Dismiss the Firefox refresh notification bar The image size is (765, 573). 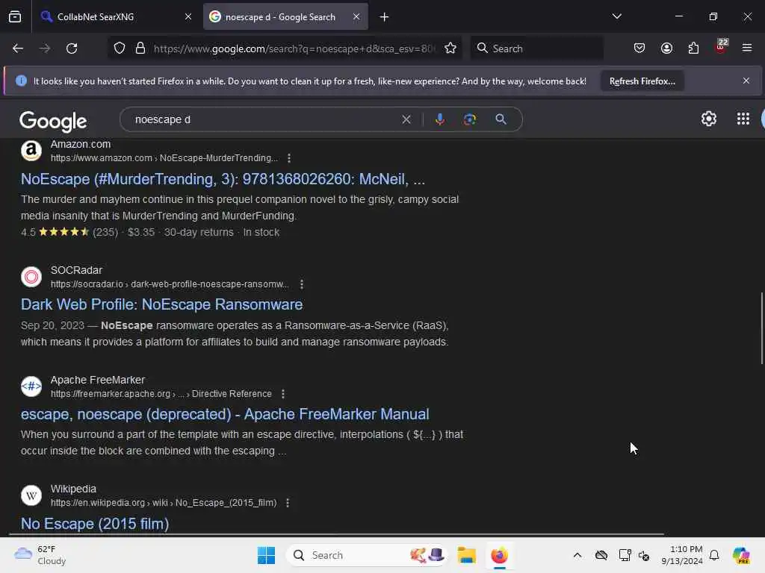pyautogui.click(x=746, y=81)
